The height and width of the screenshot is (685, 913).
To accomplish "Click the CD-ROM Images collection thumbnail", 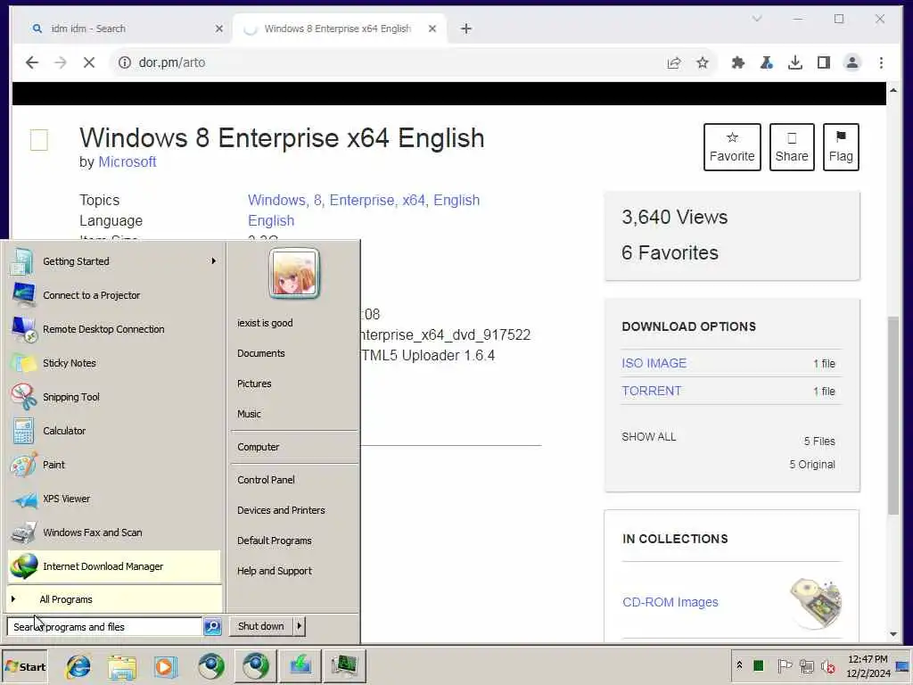I will pos(816,603).
